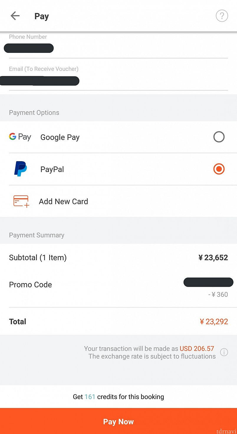Choose the PayPal payment option row
Screen dimensions: 237x434
tap(119, 169)
